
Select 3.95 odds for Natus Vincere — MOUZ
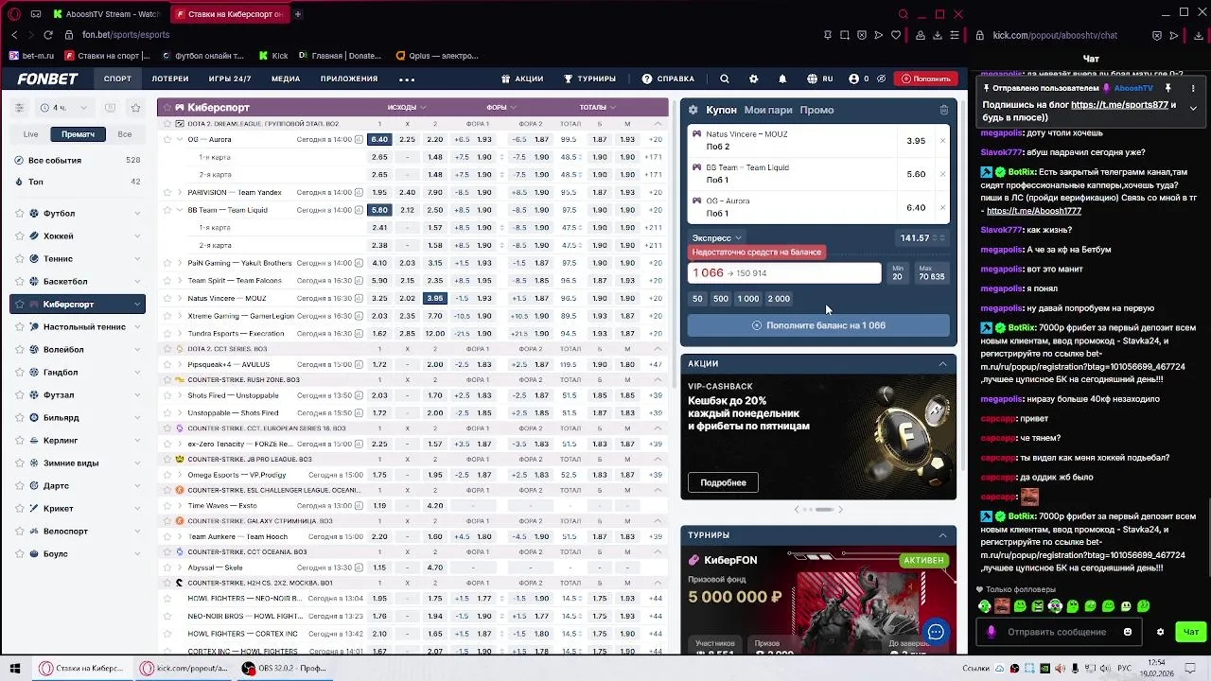pos(434,298)
